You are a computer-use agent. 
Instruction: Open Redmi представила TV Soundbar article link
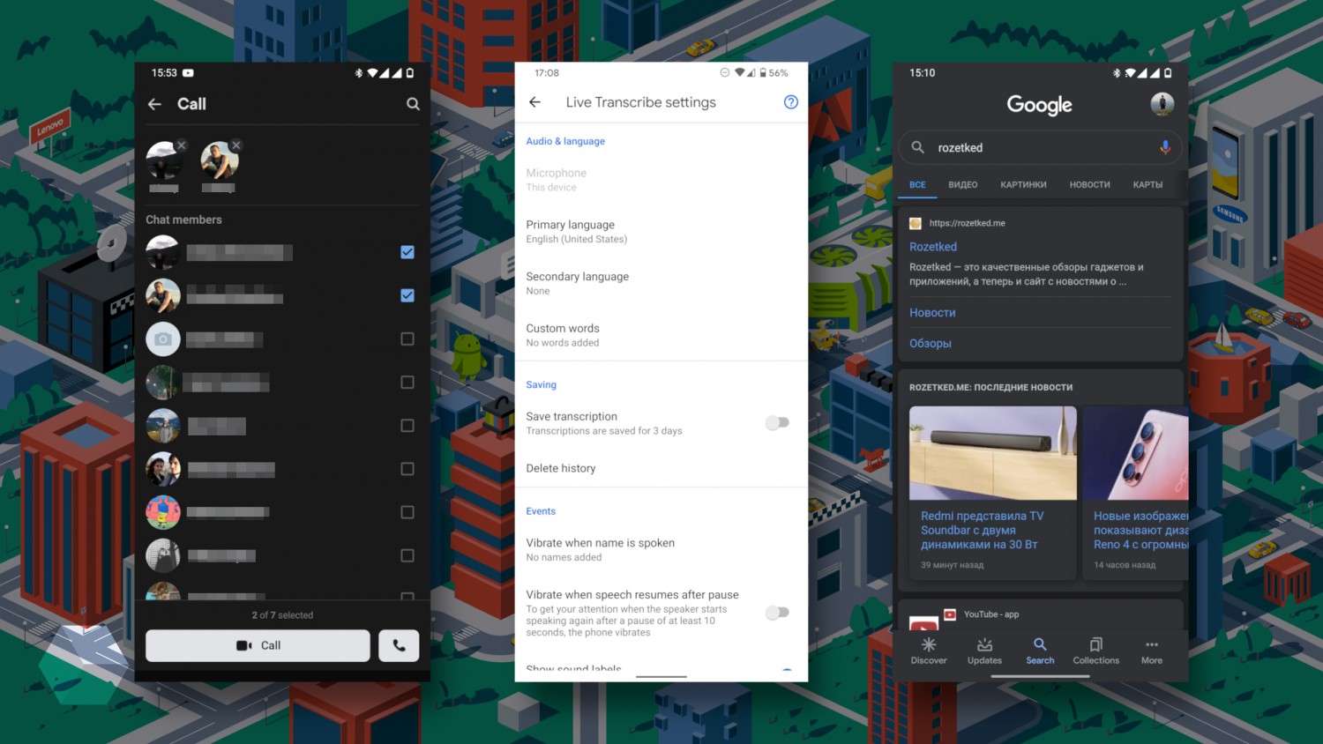[x=982, y=530]
